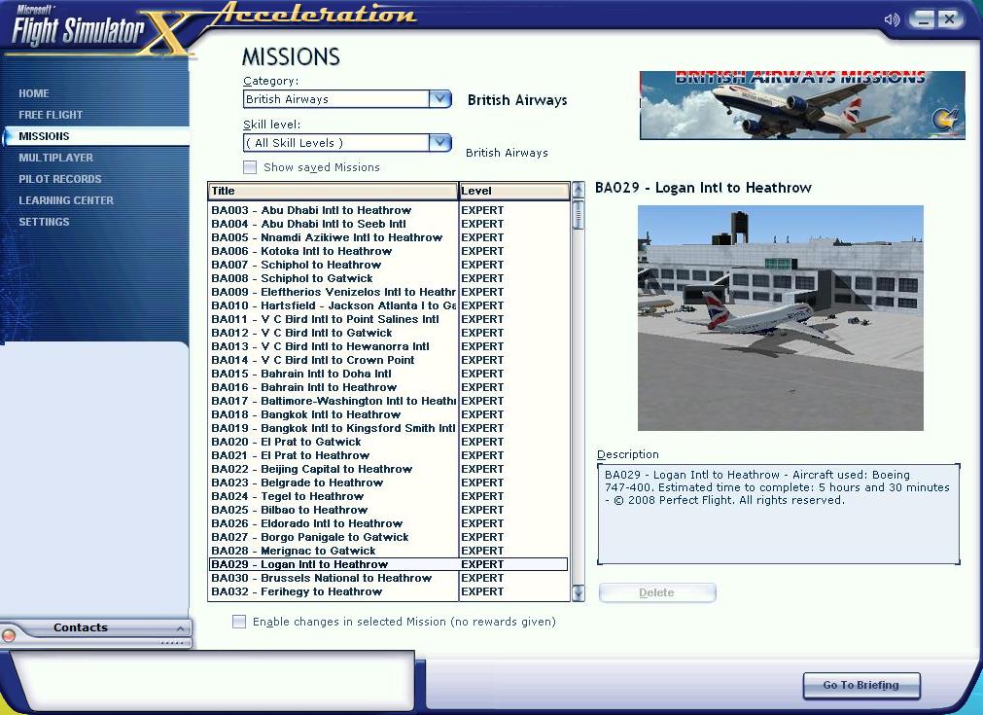Screen dimensions: 983x715
Task: Select BA014 - V C Bird to Crown Point
Action: click(389, 360)
